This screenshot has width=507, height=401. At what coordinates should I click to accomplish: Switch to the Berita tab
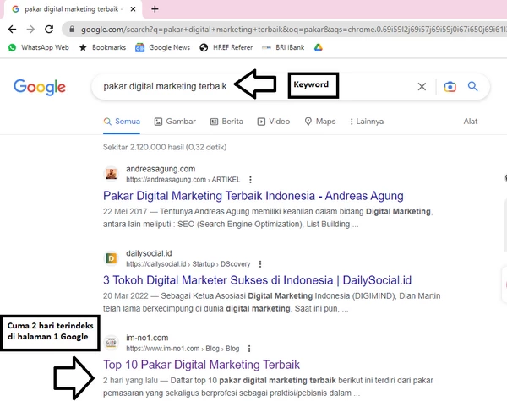(x=226, y=122)
